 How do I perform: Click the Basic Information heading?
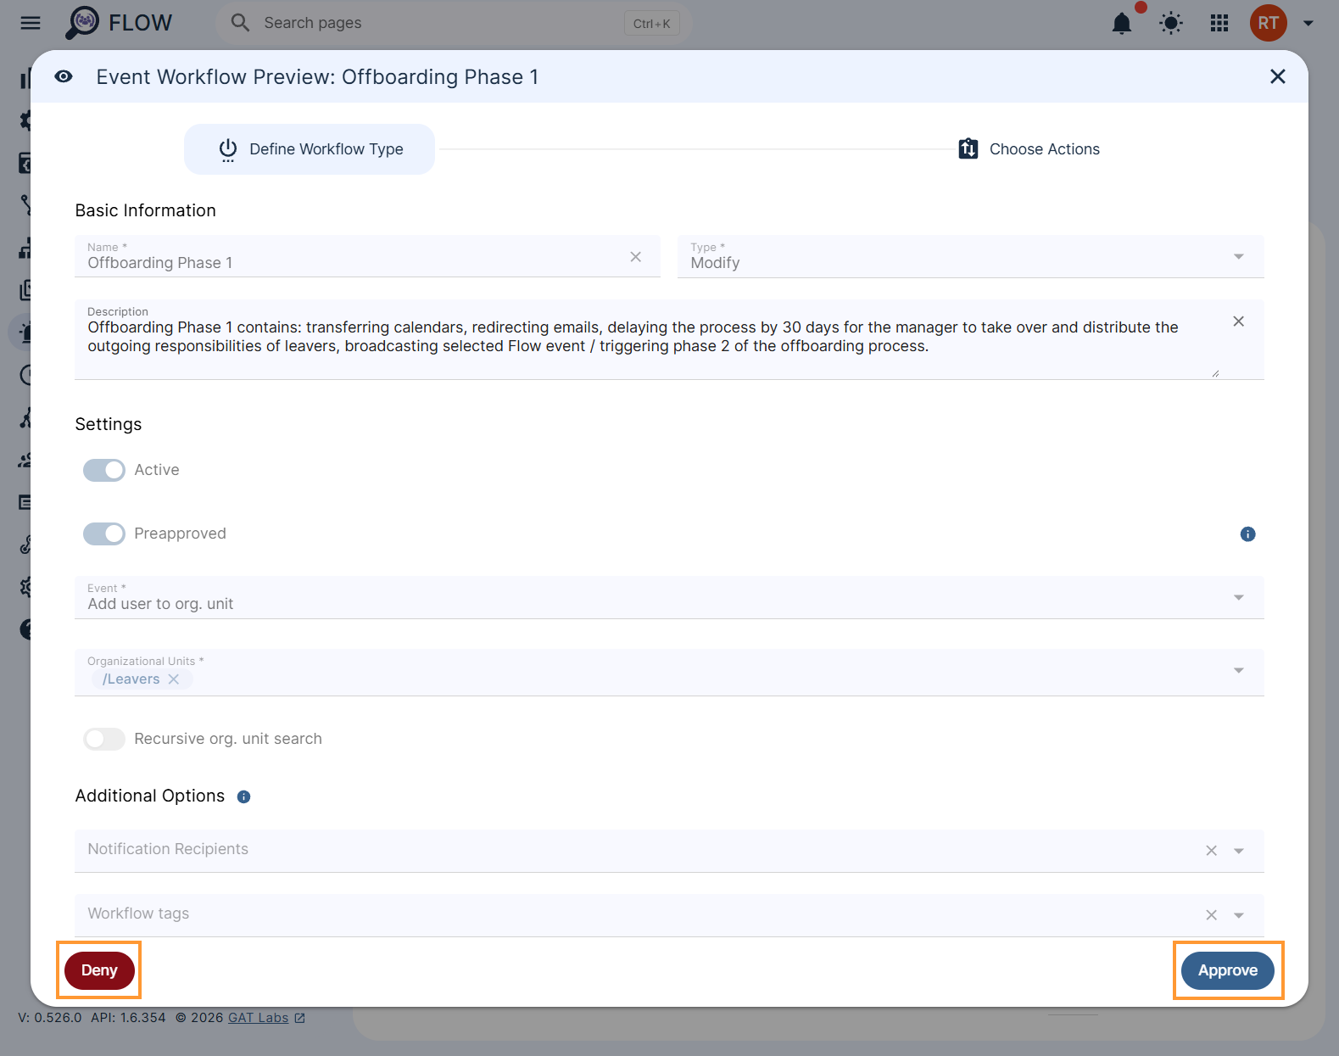coord(145,210)
